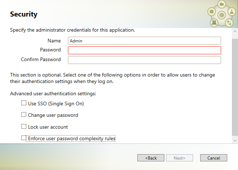Click the Next> button

coord(179,158)
